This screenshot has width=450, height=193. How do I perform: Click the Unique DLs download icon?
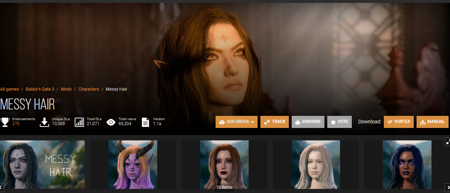pyautogui.click(x=44, y=122)
